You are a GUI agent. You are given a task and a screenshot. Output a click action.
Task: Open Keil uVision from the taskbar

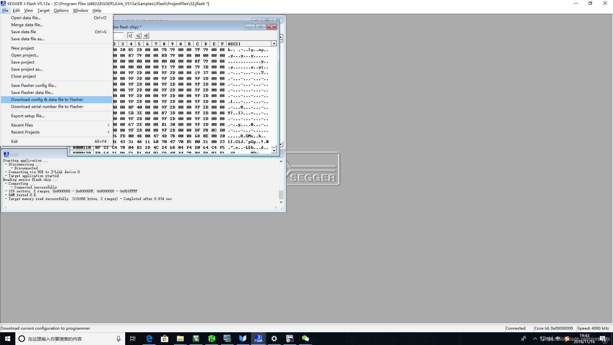tap(196, 339)
